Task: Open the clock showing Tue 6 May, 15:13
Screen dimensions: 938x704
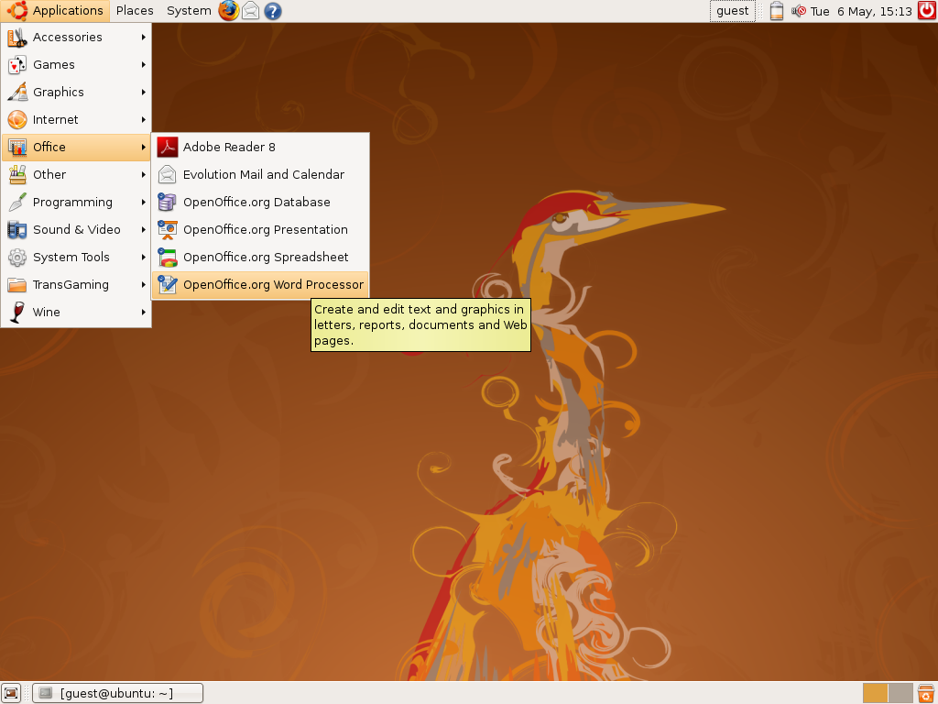Action: click(x=861, y=11)
